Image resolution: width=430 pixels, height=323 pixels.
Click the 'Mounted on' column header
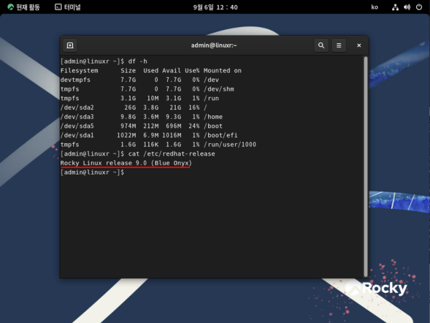(x=223, y=71)
